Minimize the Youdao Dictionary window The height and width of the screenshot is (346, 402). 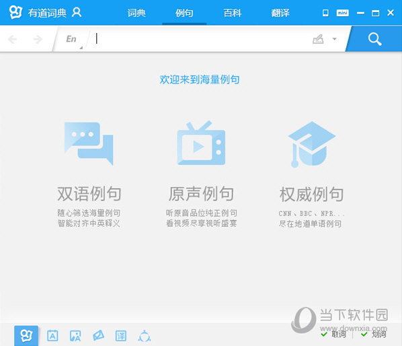360,13
